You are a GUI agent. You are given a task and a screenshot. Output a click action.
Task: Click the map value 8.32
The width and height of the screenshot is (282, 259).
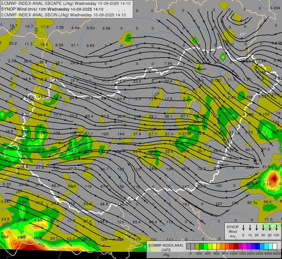point(7,184)
